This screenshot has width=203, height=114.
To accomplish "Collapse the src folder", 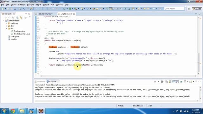I will click(6, 28).
